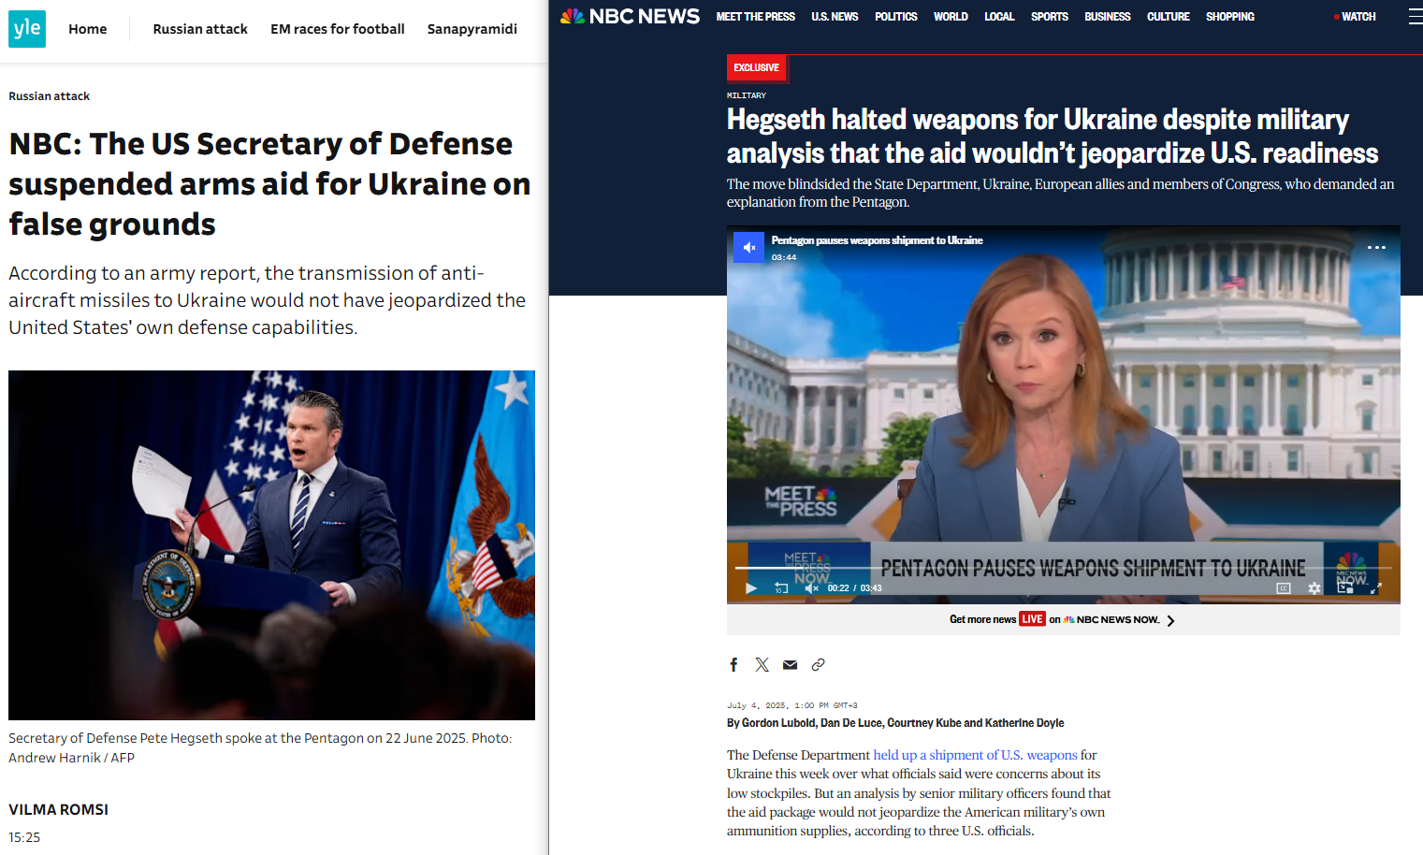Share the NBC article by email
The image size is (1423, 855).
pos(791,665)
